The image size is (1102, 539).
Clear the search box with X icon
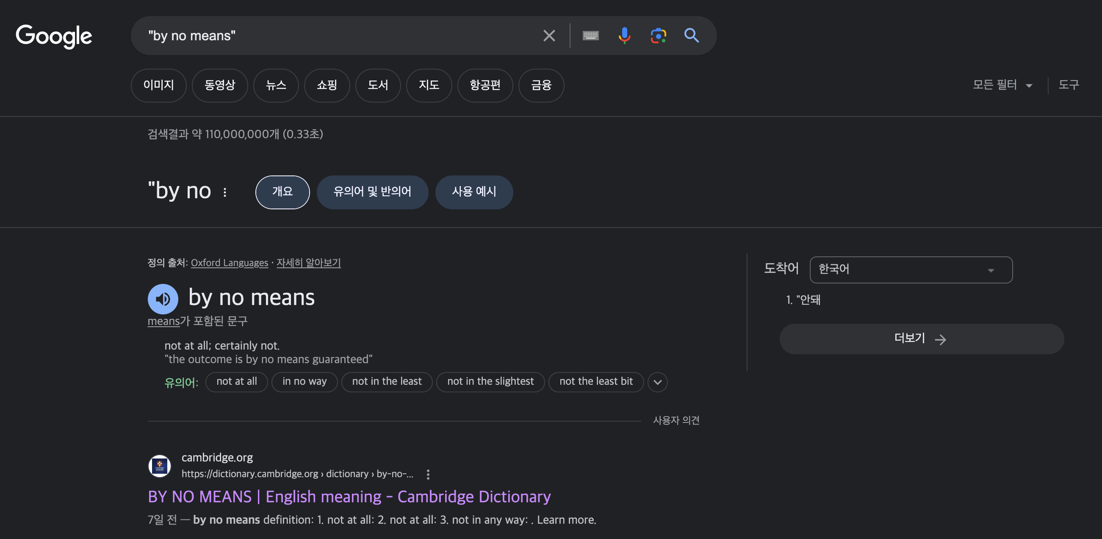tap(549, 36)
